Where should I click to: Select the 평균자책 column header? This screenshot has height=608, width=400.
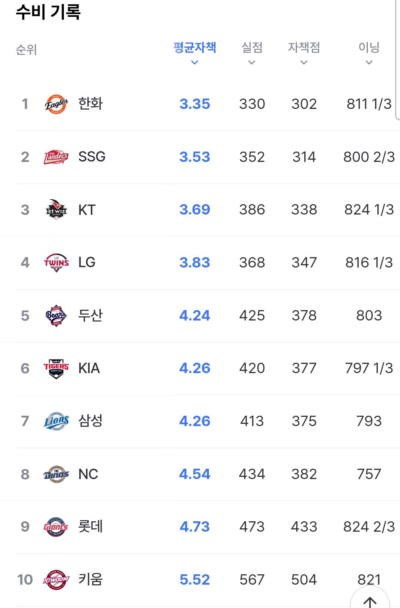[195, 47]
